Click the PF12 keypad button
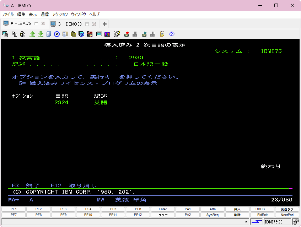The image size is (301, 227). 138,215
